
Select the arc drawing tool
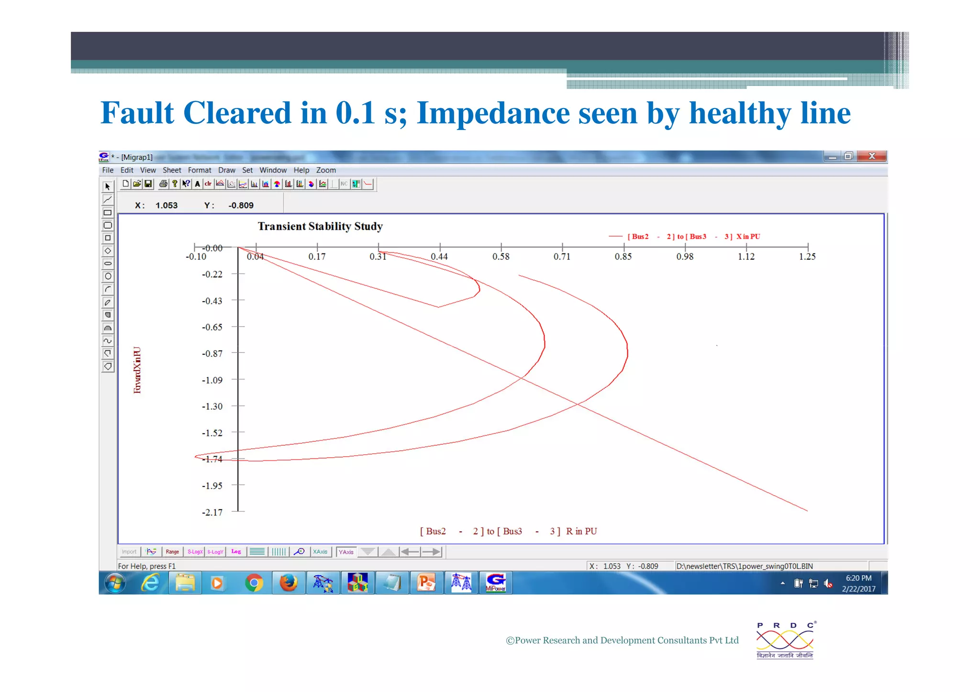[x=108, y=289]
